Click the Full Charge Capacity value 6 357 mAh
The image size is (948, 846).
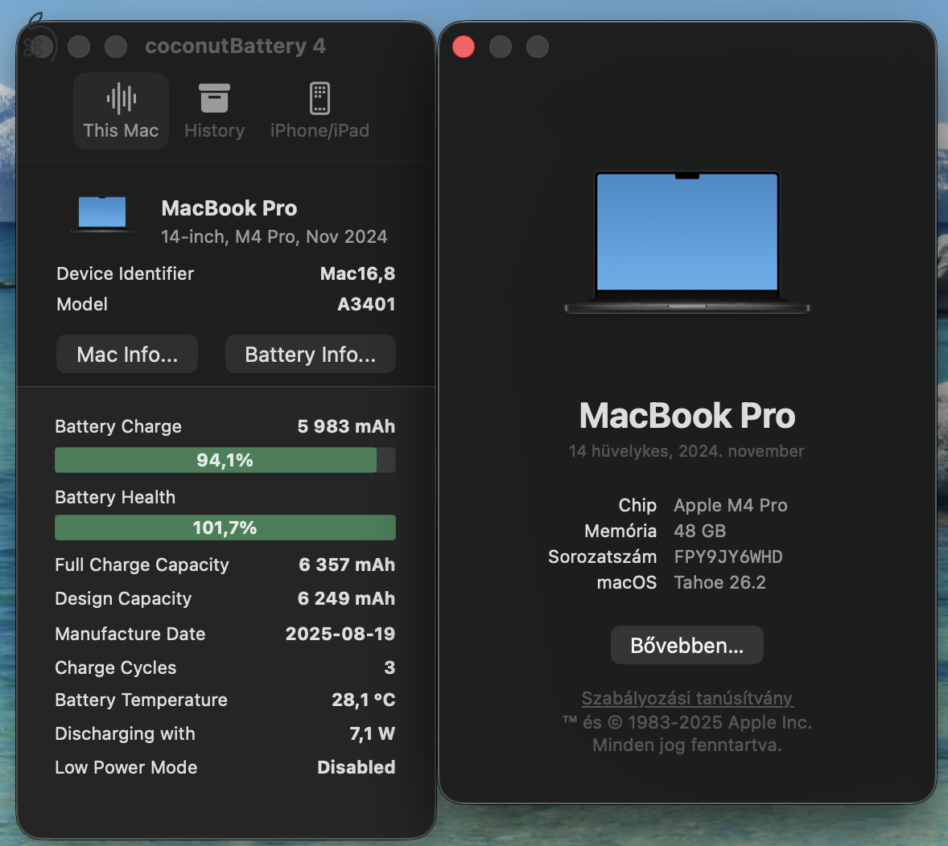click(x=346, y=565)
